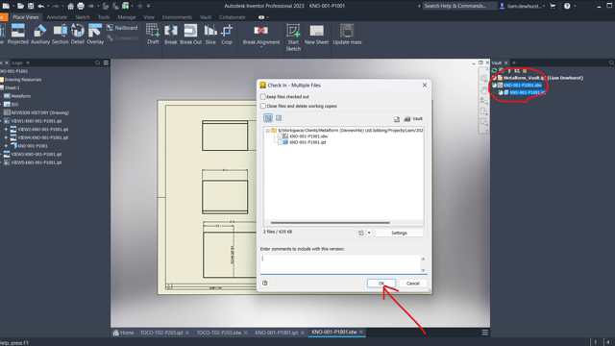This screenshot has height=346, width=615.
Task: Open the Manage ribbon tab
Action: (127, 17)
